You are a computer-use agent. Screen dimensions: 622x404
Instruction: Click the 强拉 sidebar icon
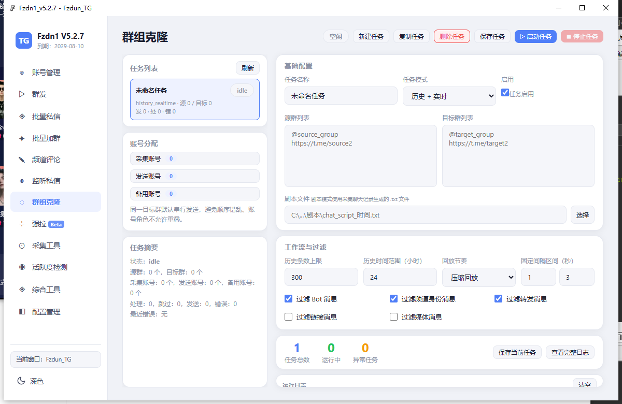coord(22,224)
